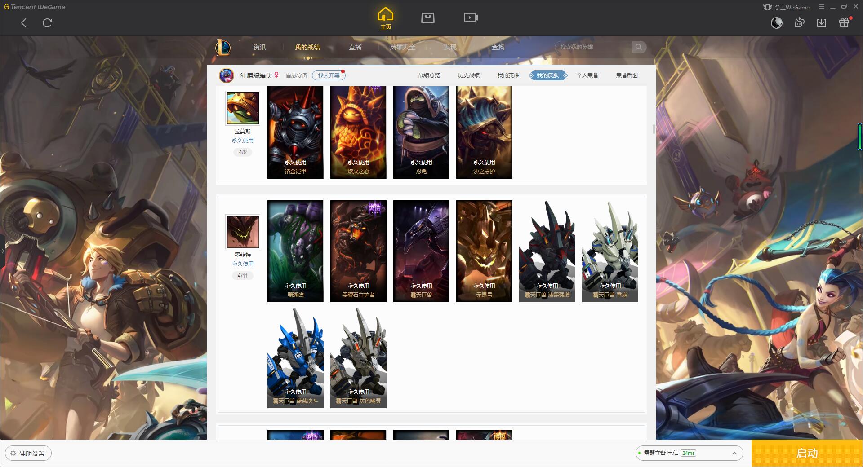Viewport: 863px width, 467px height.
Task: Switch to the 直播 tab
Action: point(355,47)
